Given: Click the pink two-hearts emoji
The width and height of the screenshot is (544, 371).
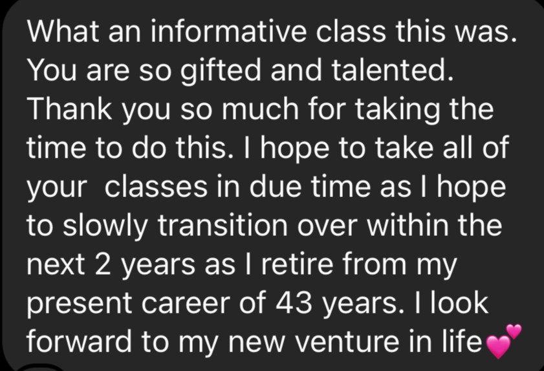Looking at the screenshot, I should click(503, 341).
